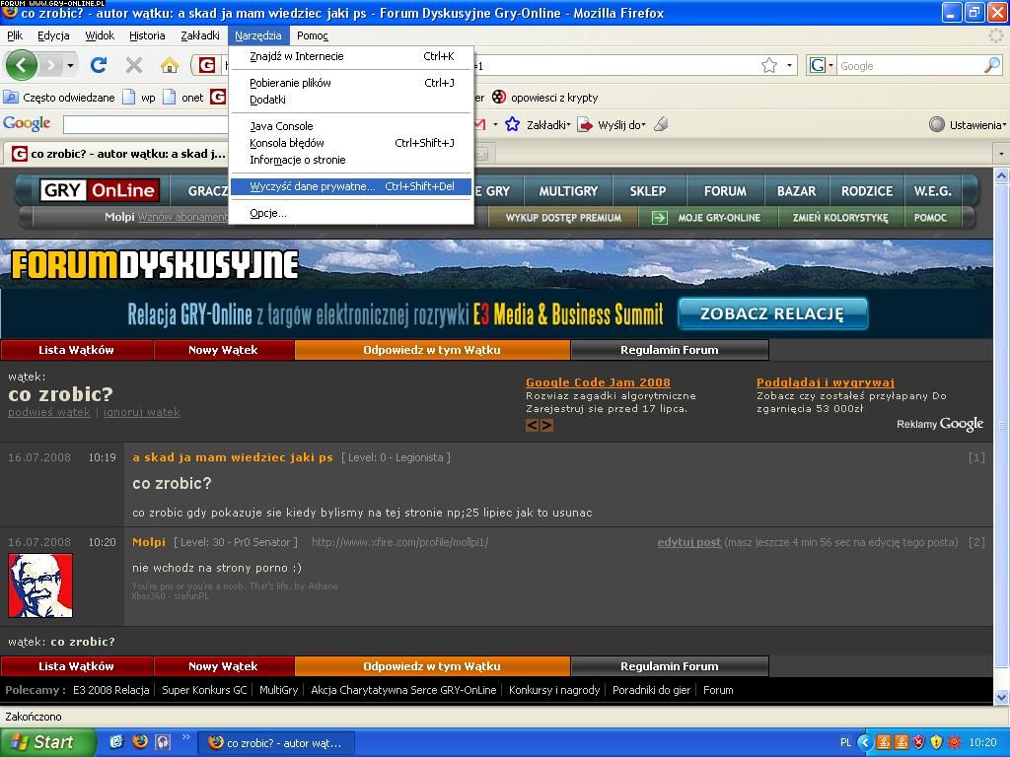Click Google Toolbar highlighter icon

[661, 124]
